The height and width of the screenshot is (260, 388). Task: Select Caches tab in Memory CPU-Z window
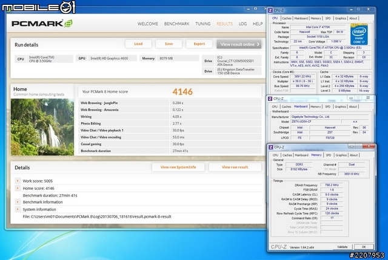(287, 155)
